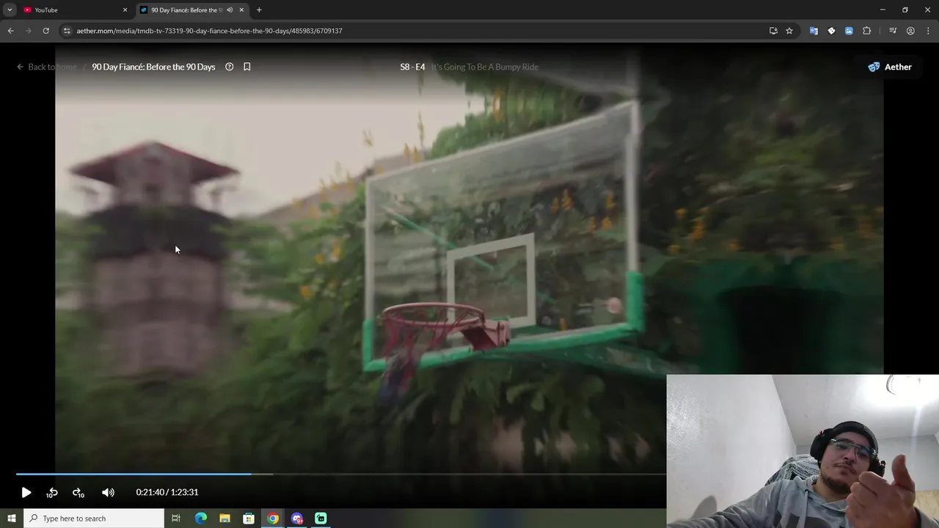Open the media controls icon

[893, 31]
